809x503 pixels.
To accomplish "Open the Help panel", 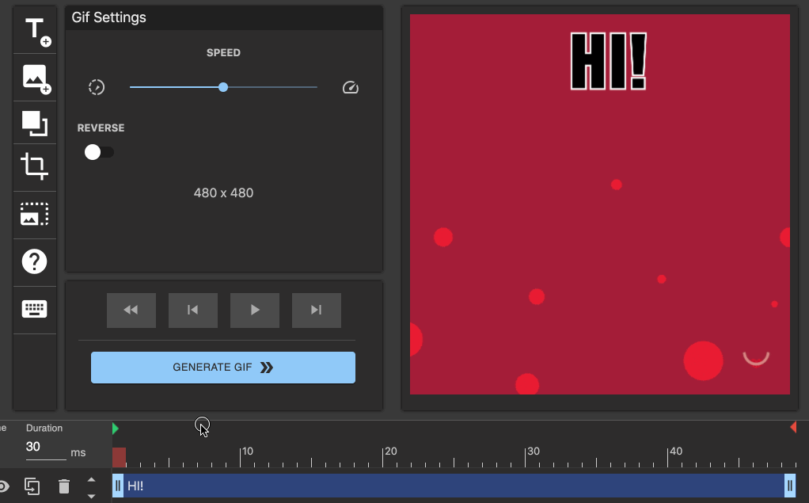I will [x=34, y=261].
